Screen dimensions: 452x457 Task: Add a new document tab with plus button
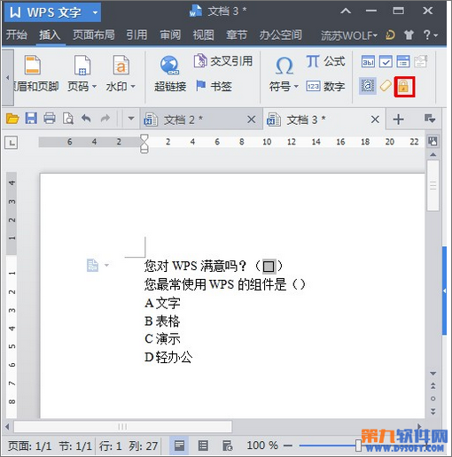[398, 120]
